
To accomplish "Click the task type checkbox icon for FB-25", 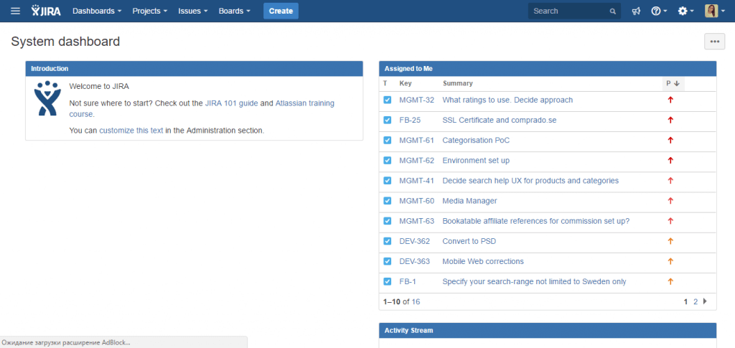I will (387, 120).
